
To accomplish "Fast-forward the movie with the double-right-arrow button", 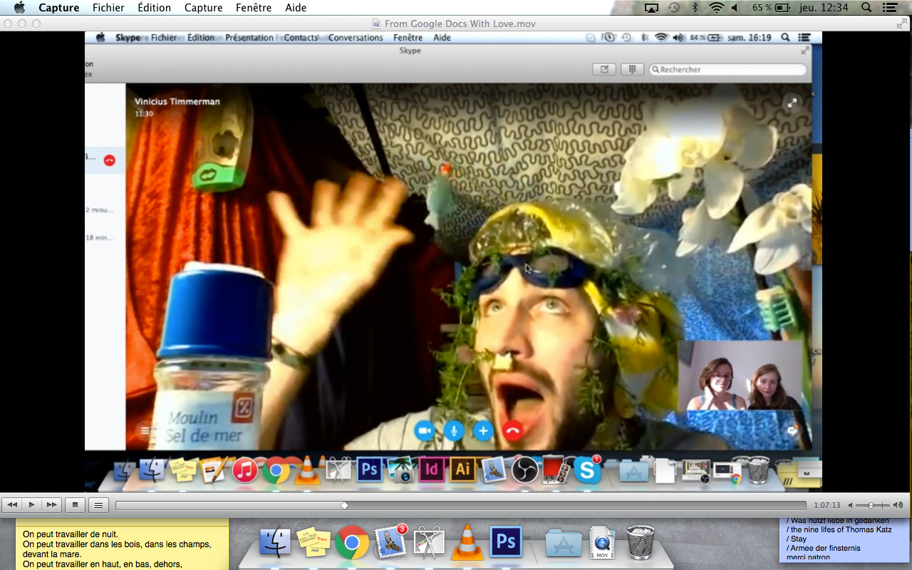I will (51, 505).
